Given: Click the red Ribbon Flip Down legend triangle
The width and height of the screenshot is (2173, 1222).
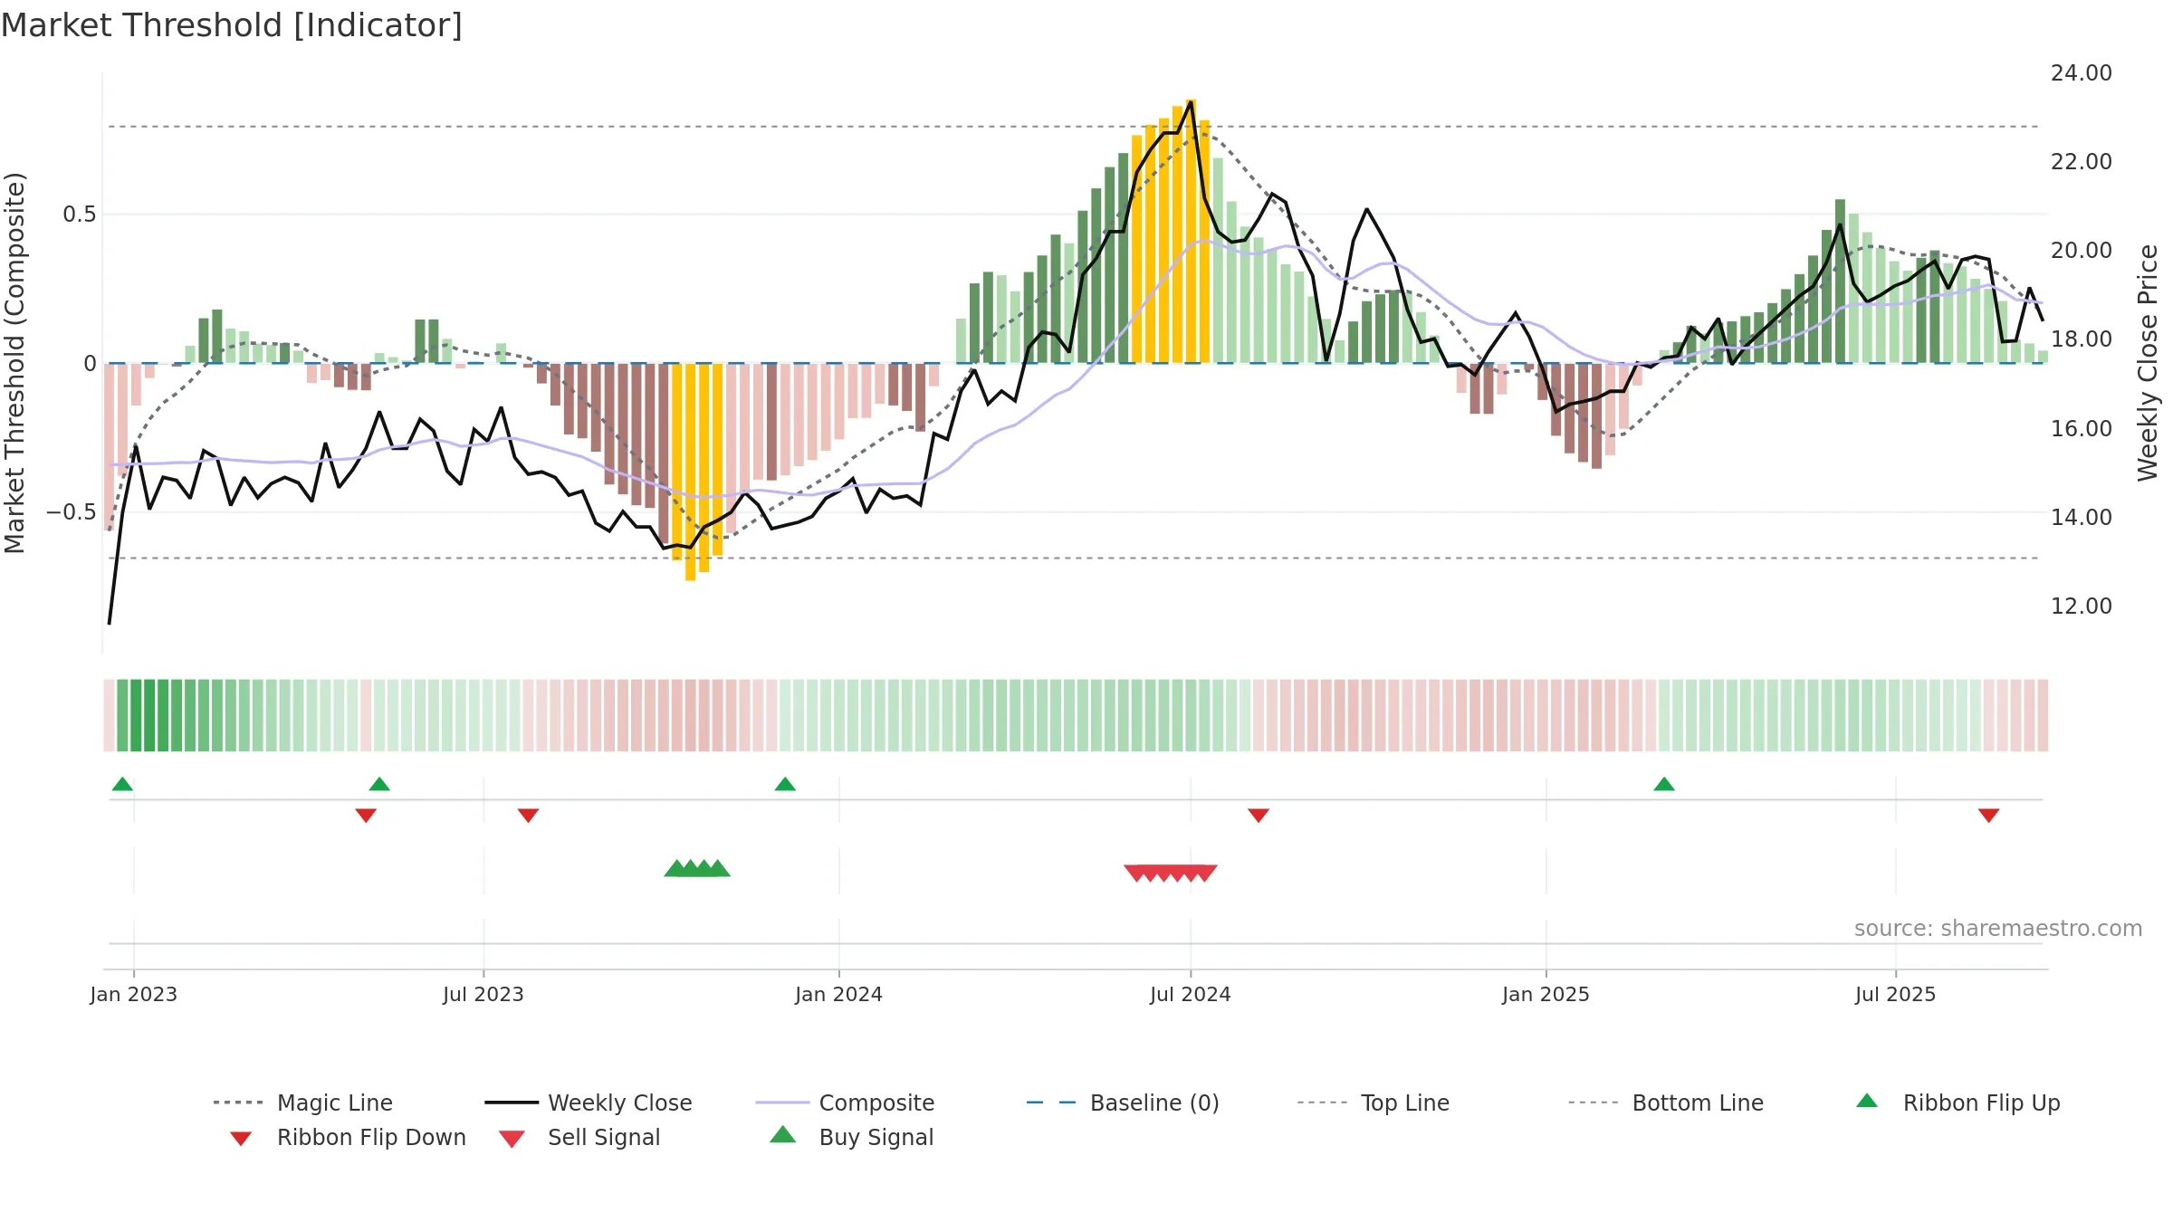Looking at the screenshot, I should (x=241, y=1139).
